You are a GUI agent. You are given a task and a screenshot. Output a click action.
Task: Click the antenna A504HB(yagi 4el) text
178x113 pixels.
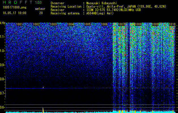tap(100, 13)
